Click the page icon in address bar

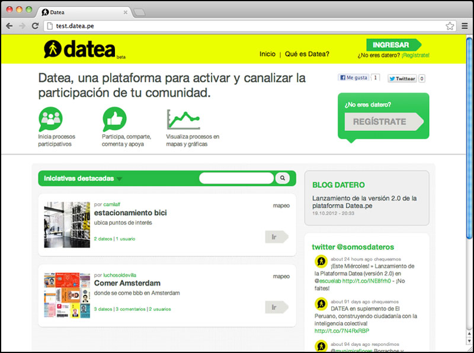(50, 26)
